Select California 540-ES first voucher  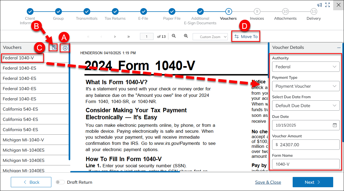[21, 109]
